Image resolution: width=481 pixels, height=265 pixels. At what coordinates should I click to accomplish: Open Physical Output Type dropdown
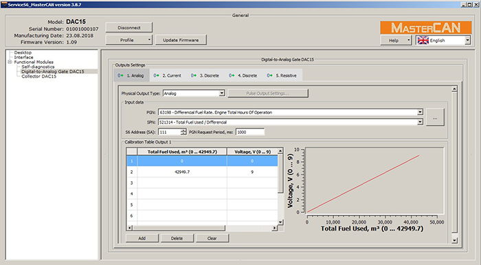coord(222,93)
